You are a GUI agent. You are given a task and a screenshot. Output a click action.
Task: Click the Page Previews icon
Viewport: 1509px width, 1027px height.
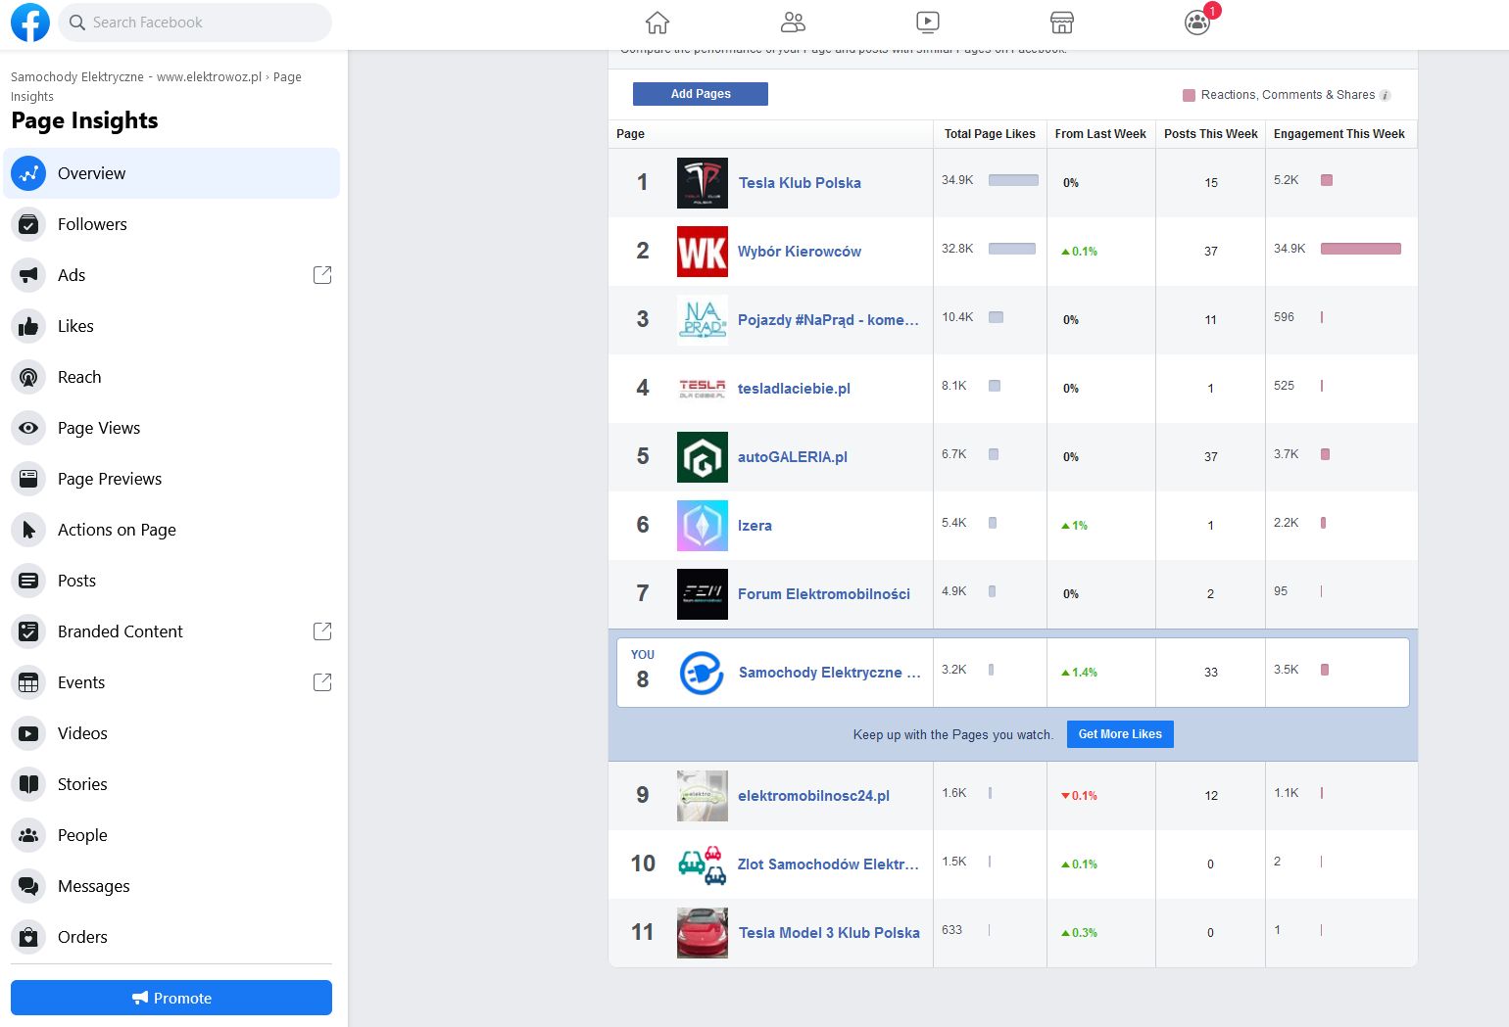point(28,479)
